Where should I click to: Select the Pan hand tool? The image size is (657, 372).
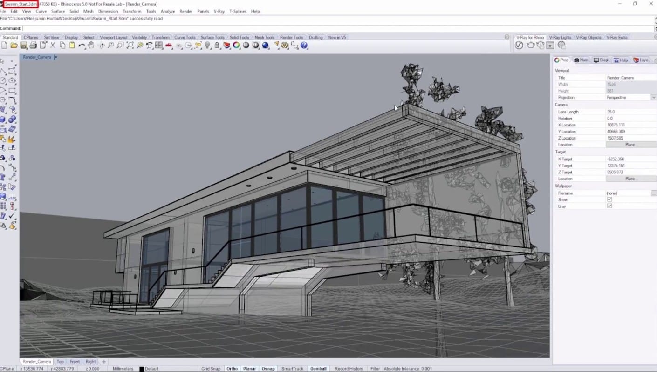pyautogui.click(x=91, y=46)
